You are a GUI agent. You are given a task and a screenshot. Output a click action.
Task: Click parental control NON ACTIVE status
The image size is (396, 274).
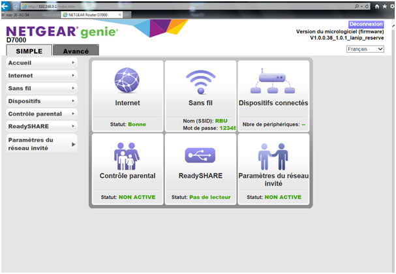[137, 197]
